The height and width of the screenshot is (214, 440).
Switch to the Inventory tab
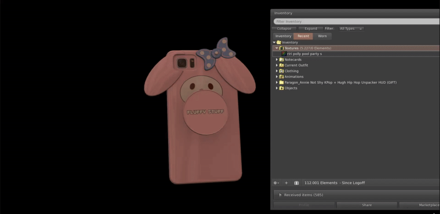(x=283, y=36)
